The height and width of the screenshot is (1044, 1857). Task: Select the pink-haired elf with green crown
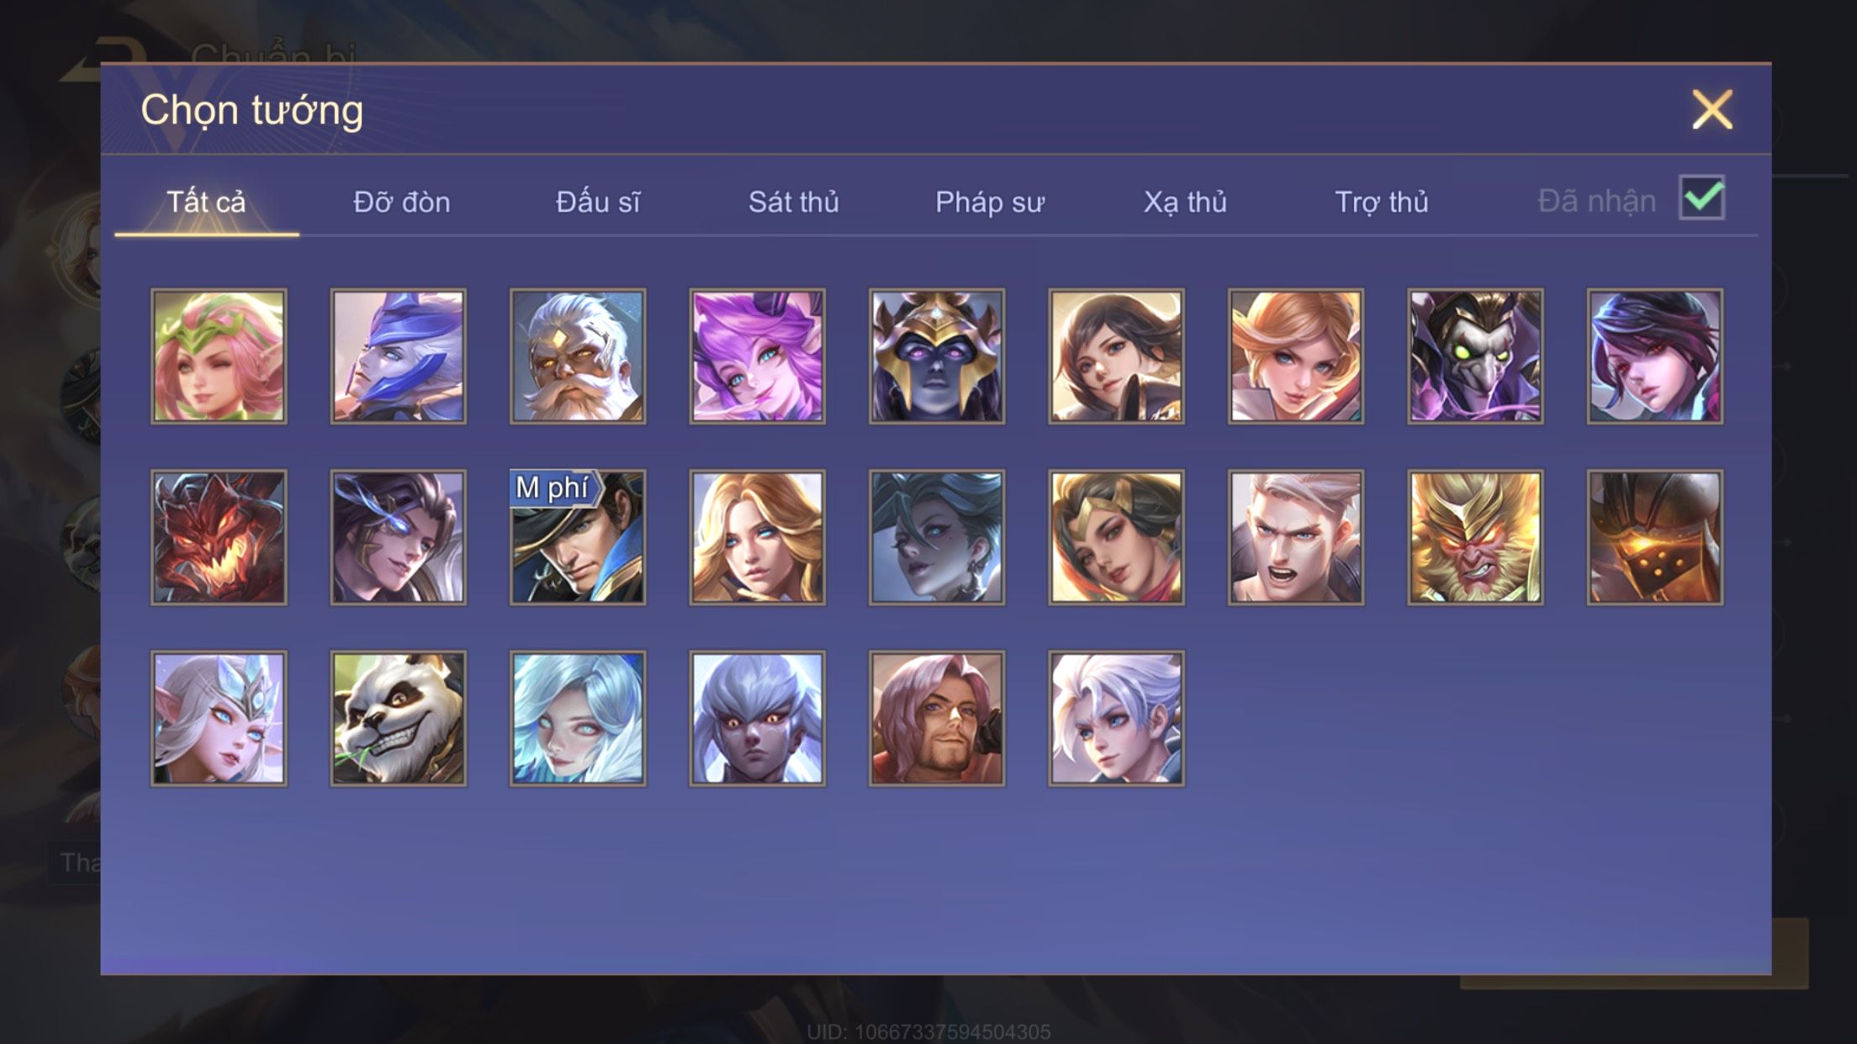(219, 356)
